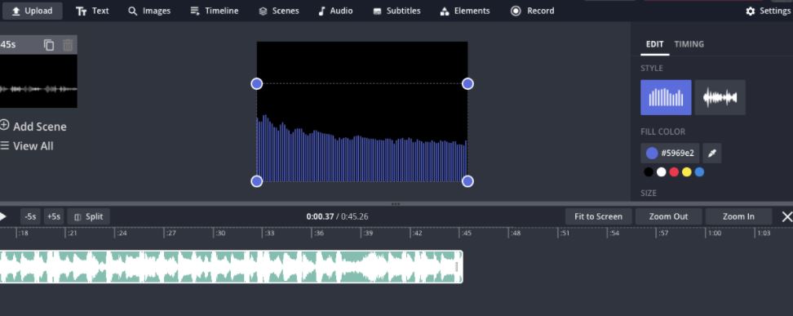Delete the 45s scene via trash icon
Viewport: 793px width, 316px height.
coord(68,45)
